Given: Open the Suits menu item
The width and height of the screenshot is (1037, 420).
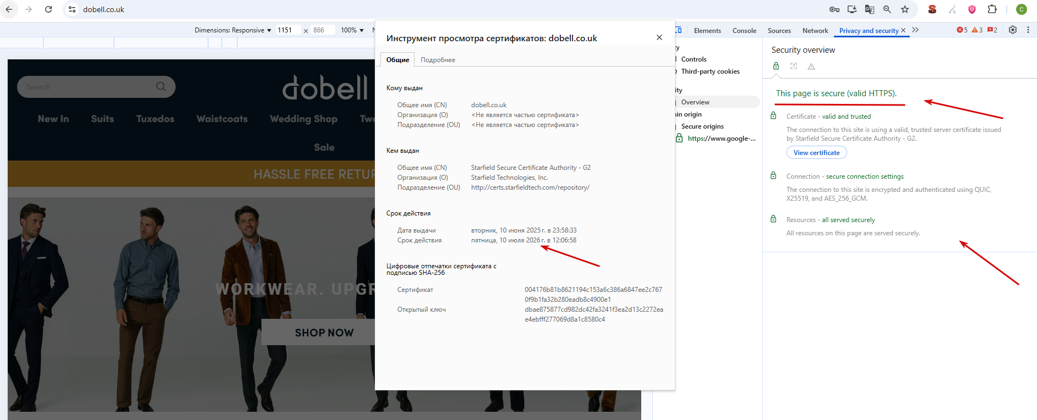Looking at the screenshot, I should 102,119.
